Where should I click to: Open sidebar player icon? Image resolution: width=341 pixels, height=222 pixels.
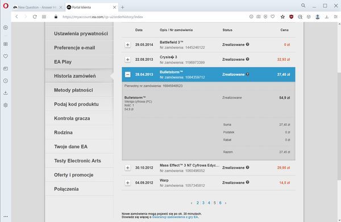[x=6, y=28]
